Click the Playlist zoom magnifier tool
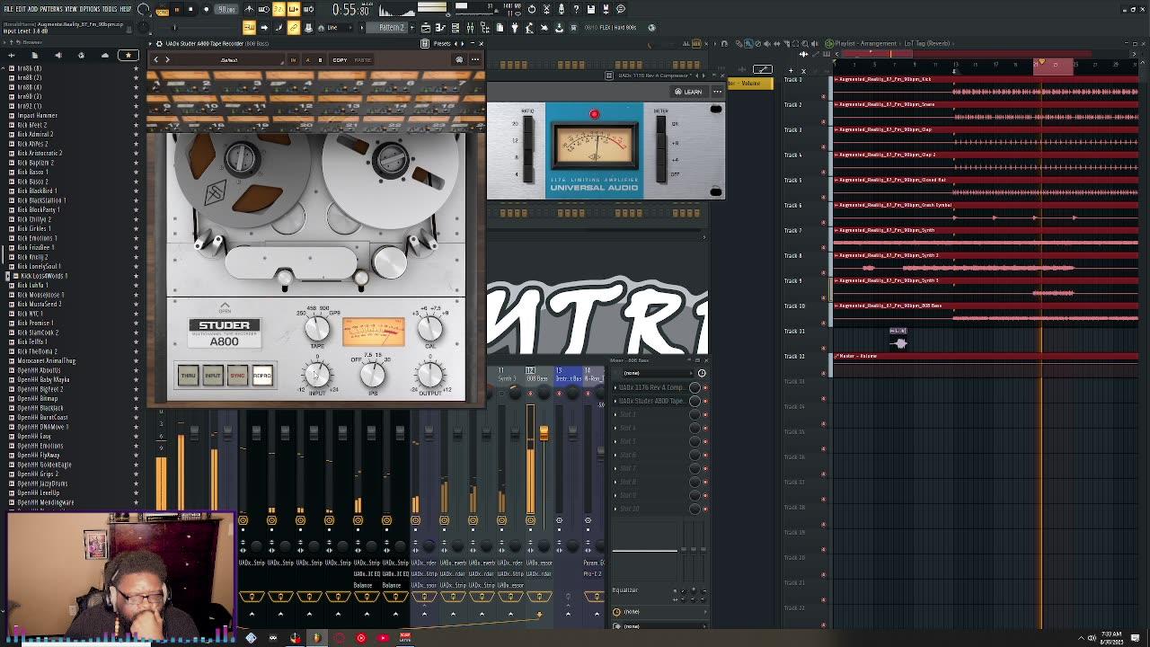 [x=806, y=43]
